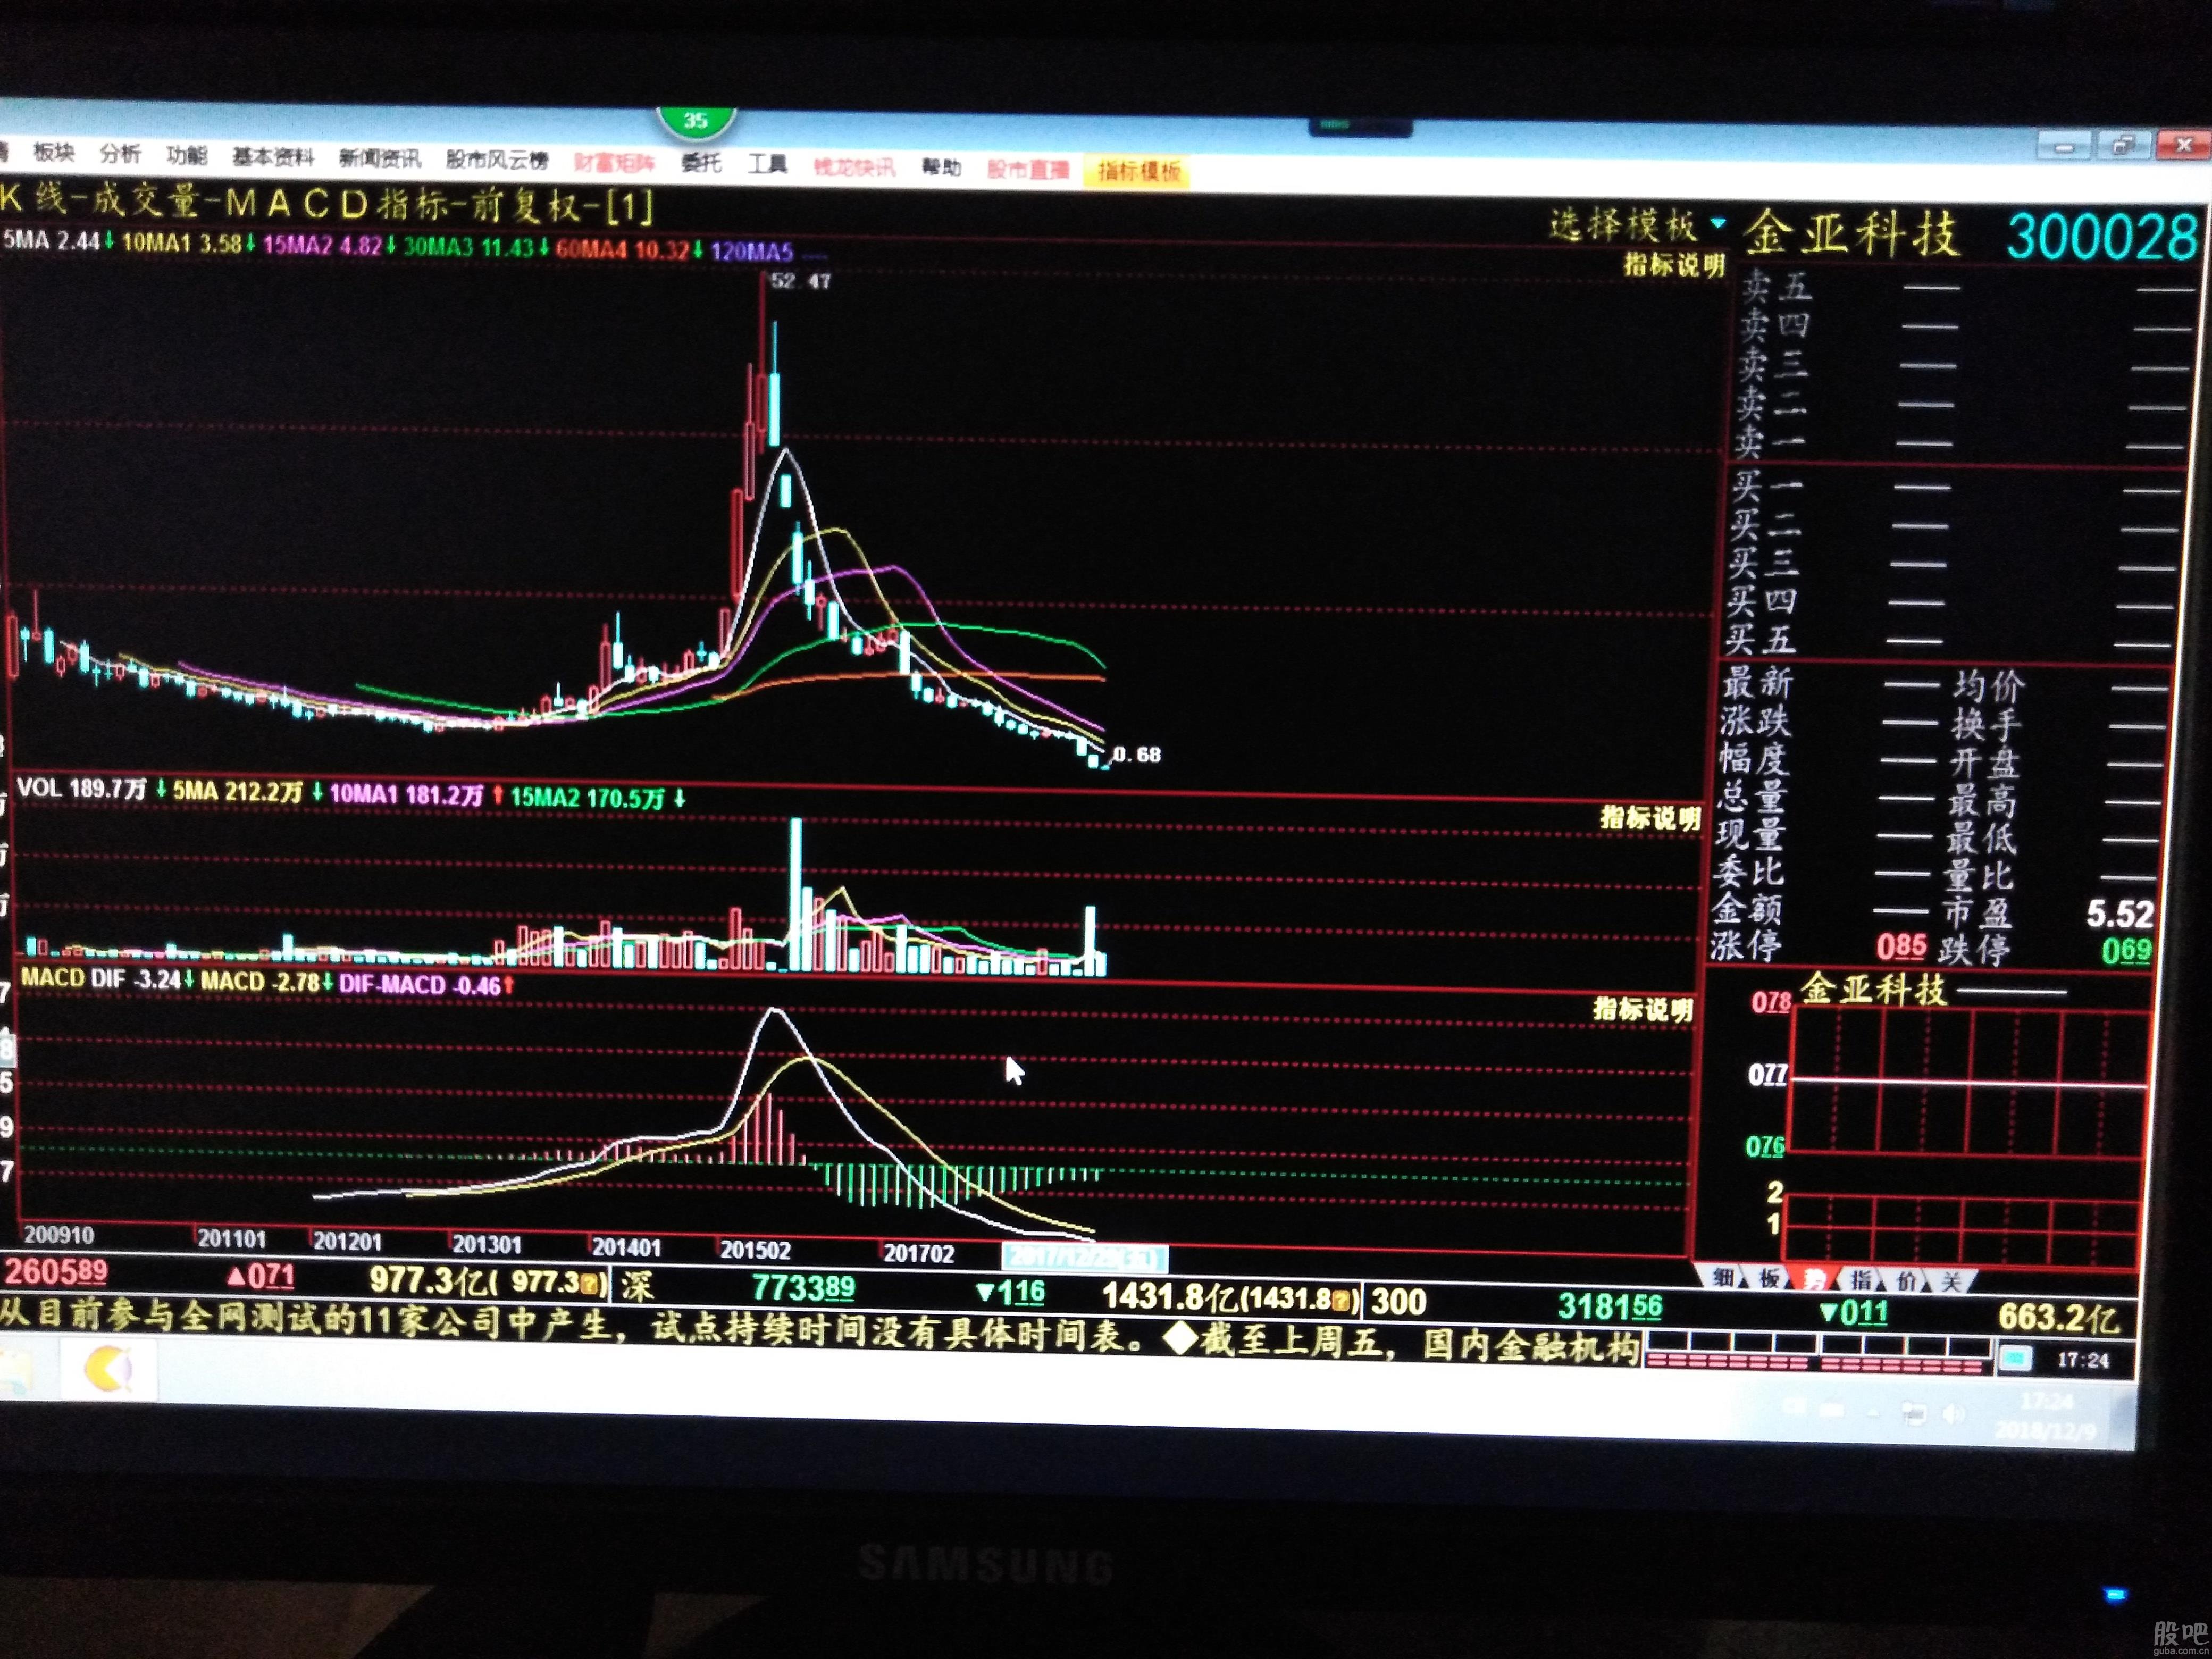2212x1659 pixels.
Task: Click the 涨停 085 value
Action: click(x=1901, y=946)
